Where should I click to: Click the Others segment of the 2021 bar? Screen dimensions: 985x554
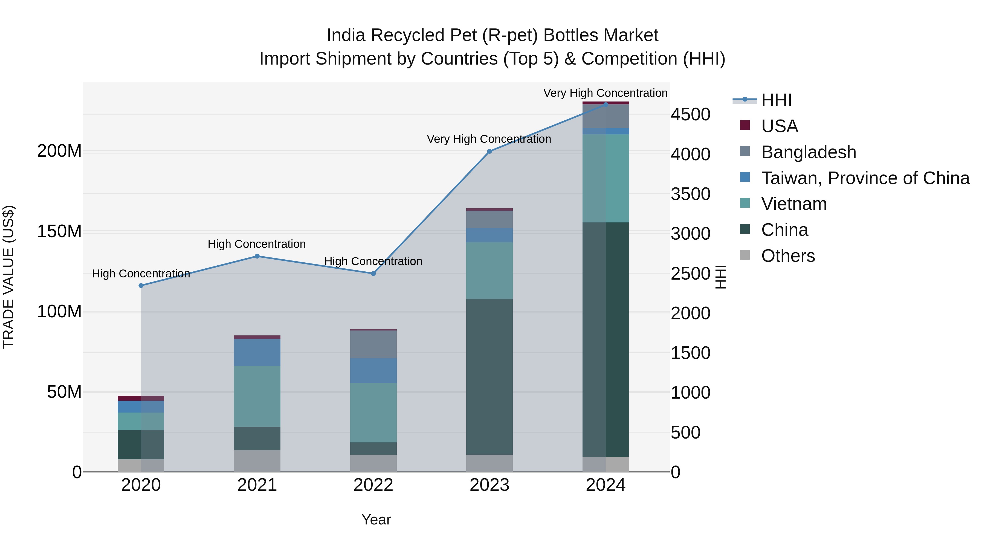click(257, 461)
